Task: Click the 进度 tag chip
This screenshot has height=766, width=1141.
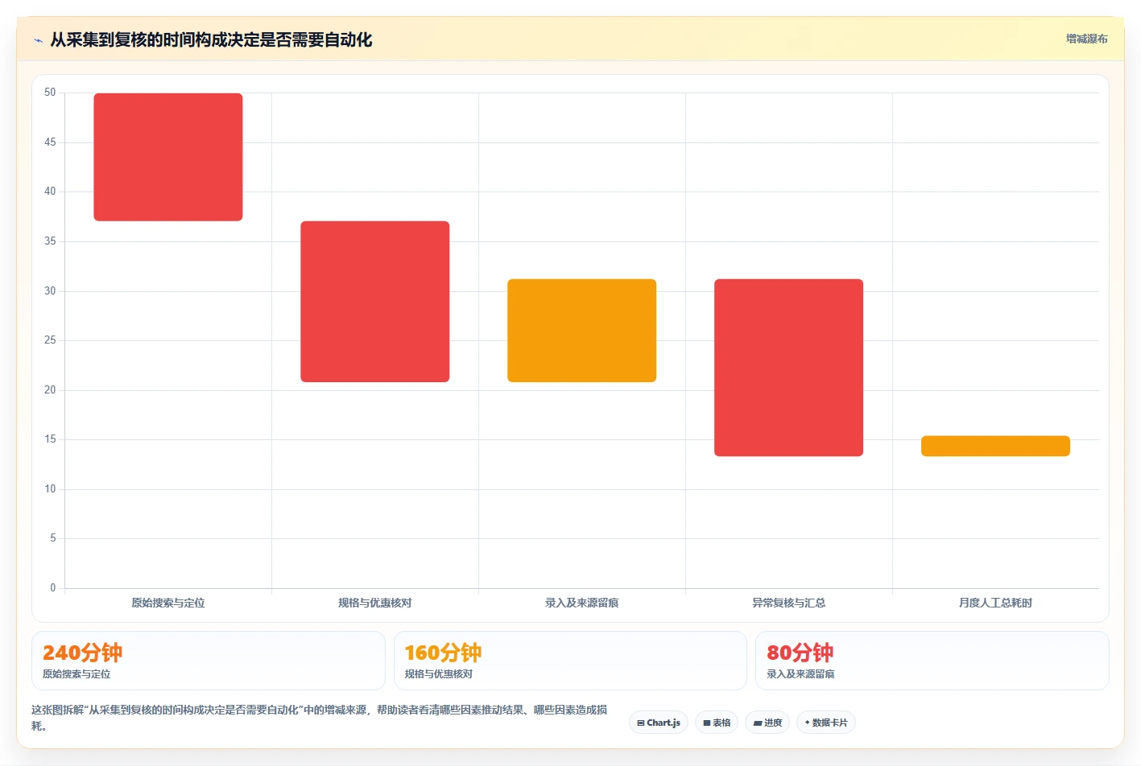Action: [x=767, y=723]
